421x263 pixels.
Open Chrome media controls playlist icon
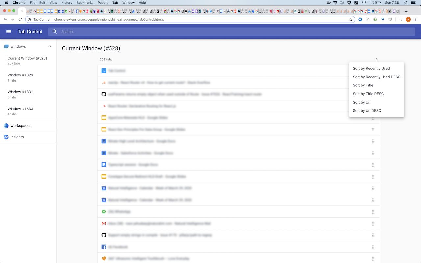click(401, 19)
